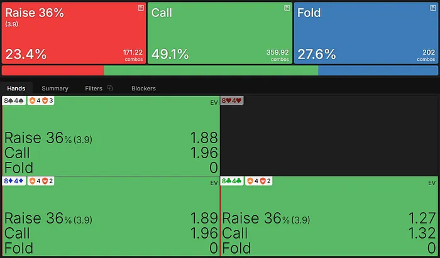Open the Filters tab
This screenshot has height=258, width=440.
coord(93,89)
